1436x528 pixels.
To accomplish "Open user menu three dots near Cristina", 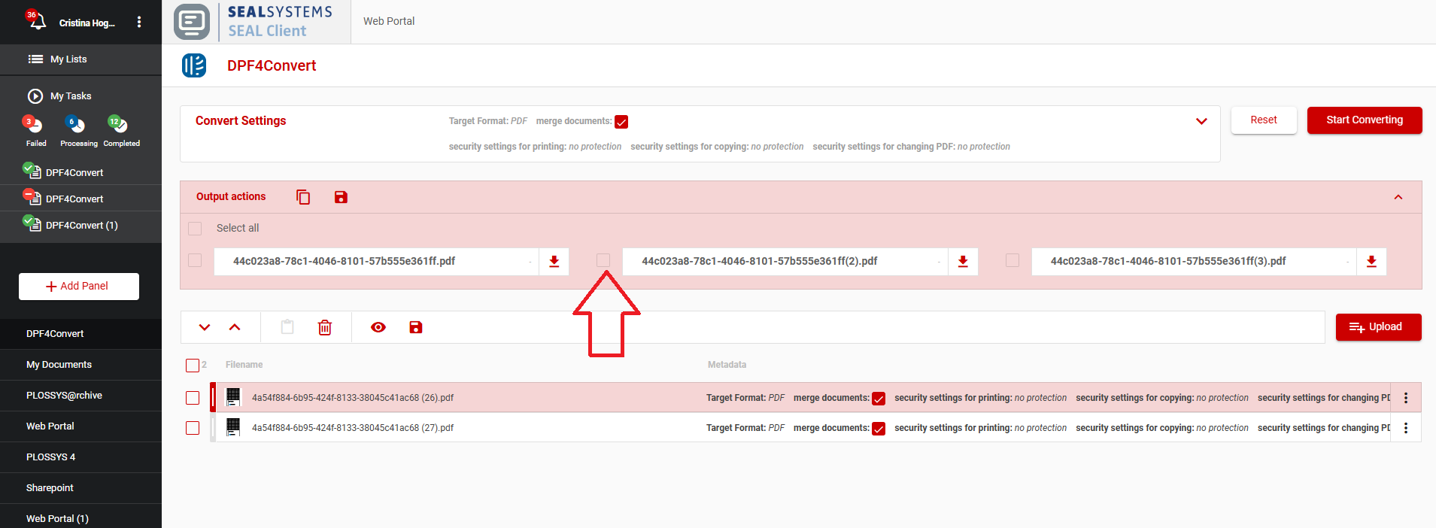I will click(139, 23).
